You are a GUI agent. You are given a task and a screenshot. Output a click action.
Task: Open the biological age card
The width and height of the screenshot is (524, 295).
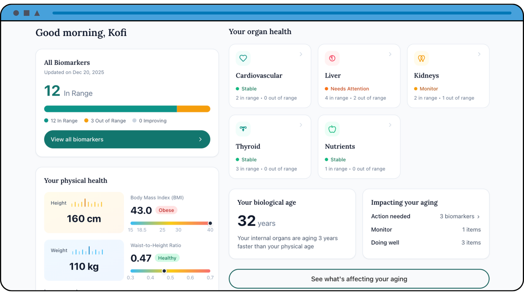[292, 224]
